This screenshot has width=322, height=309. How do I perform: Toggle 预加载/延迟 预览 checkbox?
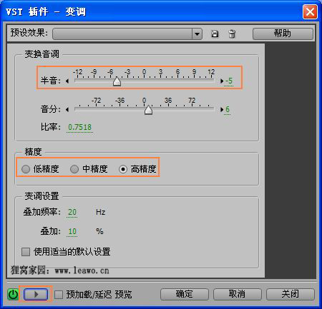tap(59, 295)
